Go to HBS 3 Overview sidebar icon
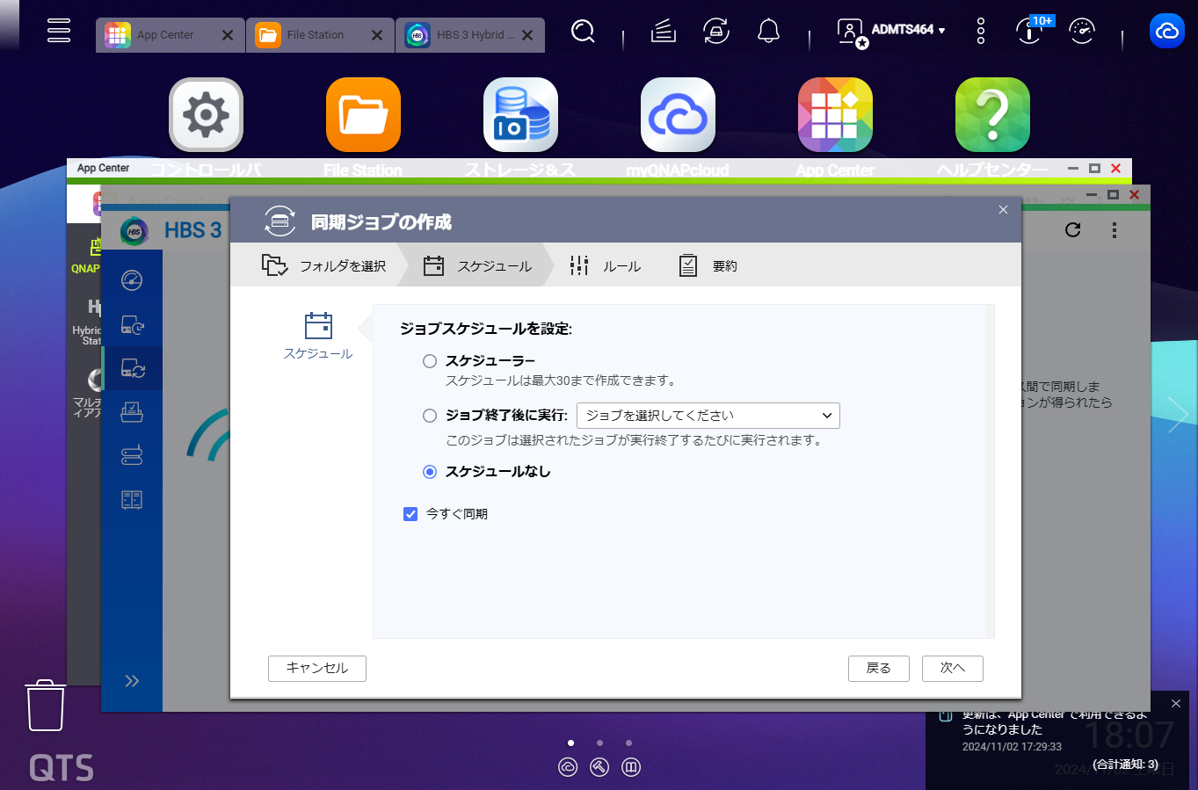This screenshot has width=1198, height=790. (132, 280)
